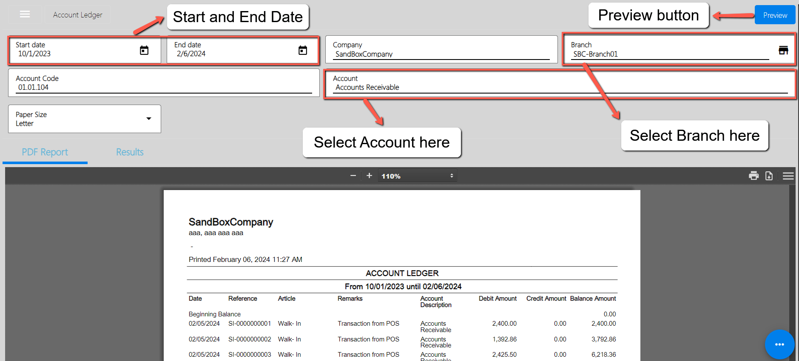Download the PDF report file

[769, 176]
